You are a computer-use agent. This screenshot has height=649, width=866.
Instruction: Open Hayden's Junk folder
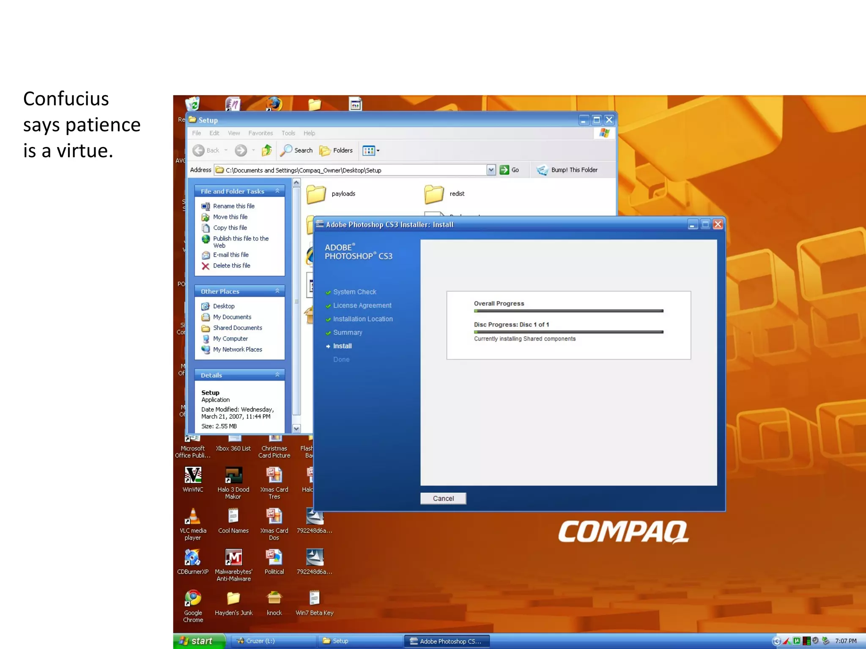[x=233, y=603]
